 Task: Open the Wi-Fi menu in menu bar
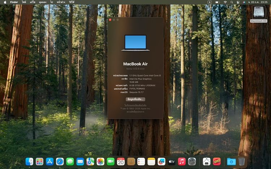click(x=225, y=2)
